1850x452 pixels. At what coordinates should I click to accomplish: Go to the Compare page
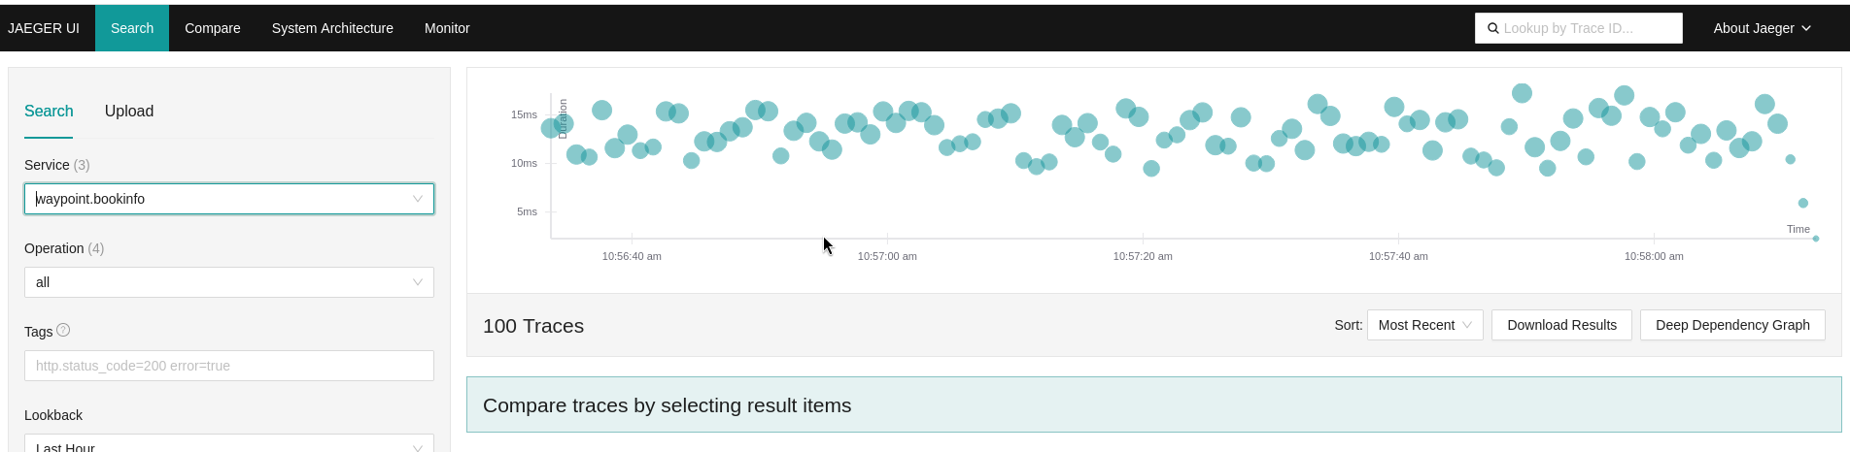213,28
